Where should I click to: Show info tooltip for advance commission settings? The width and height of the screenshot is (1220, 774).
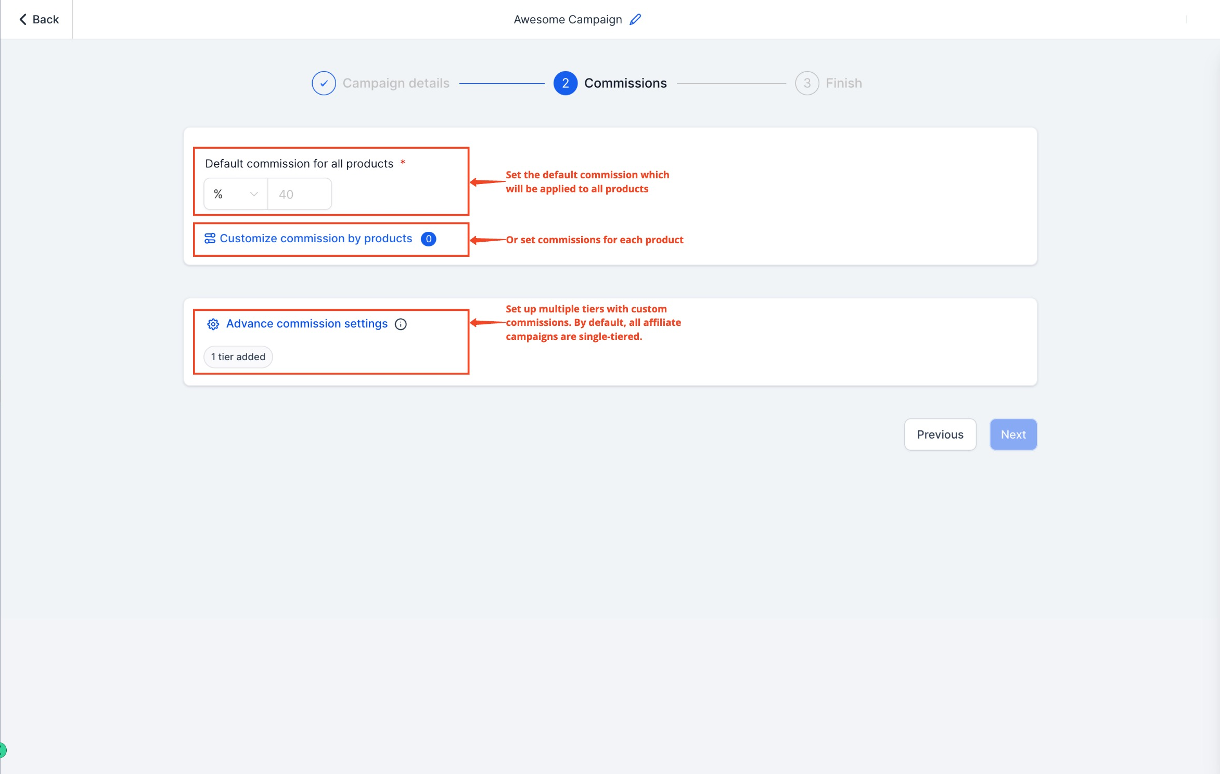click(401, 324)
